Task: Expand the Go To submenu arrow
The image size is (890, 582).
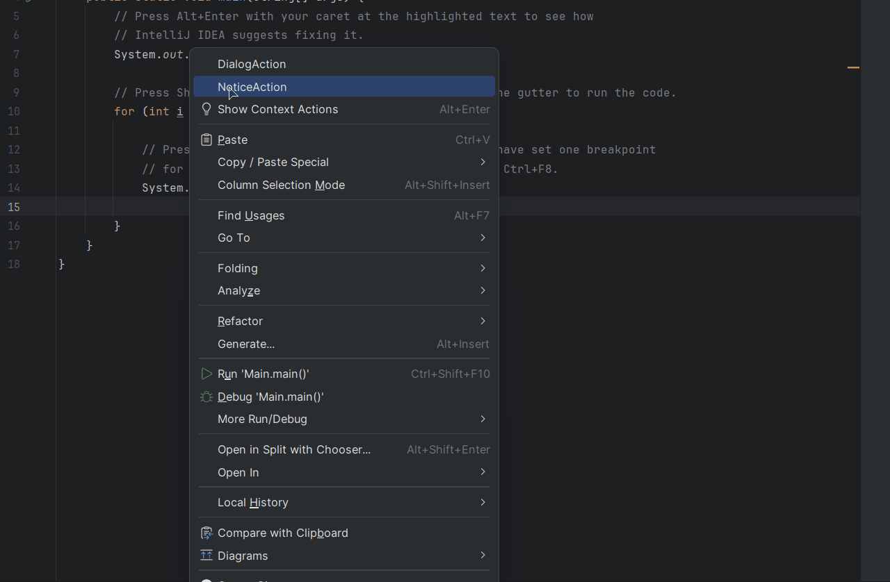Action: click(x=483, y=238)
